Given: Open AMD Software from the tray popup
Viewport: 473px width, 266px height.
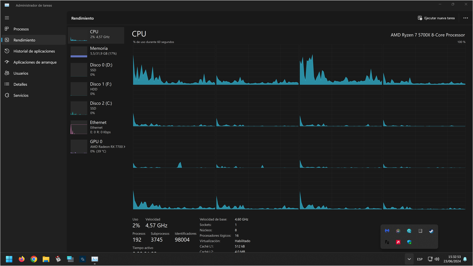Looking at the screenshot, I should coord(398,242).
